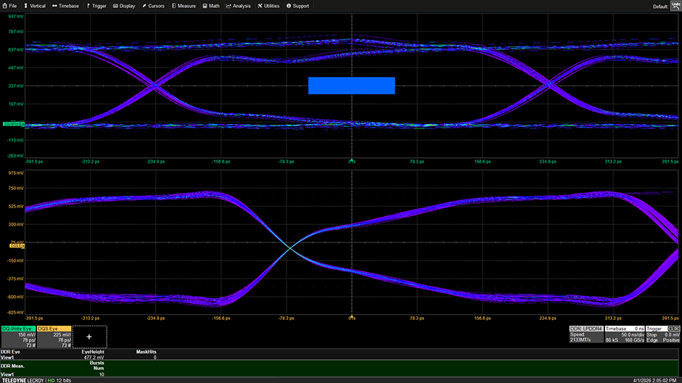Open the Support menu
The height and width of the screenshot is (383, 682).
coord(297,6)
